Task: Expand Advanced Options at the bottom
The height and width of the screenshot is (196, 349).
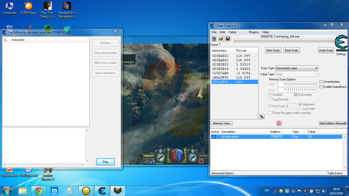Action: (x=223, y=173)
